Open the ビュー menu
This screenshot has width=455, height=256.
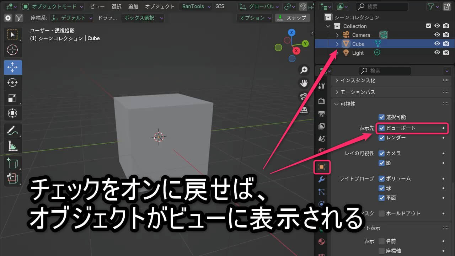click(97, 6)
